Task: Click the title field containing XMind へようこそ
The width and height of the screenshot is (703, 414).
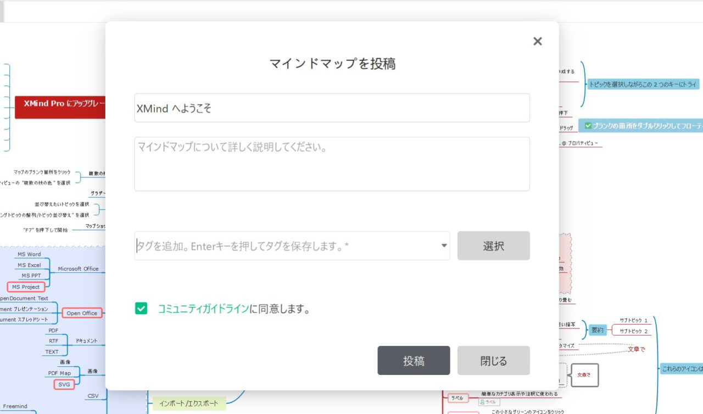Action: 332,108
